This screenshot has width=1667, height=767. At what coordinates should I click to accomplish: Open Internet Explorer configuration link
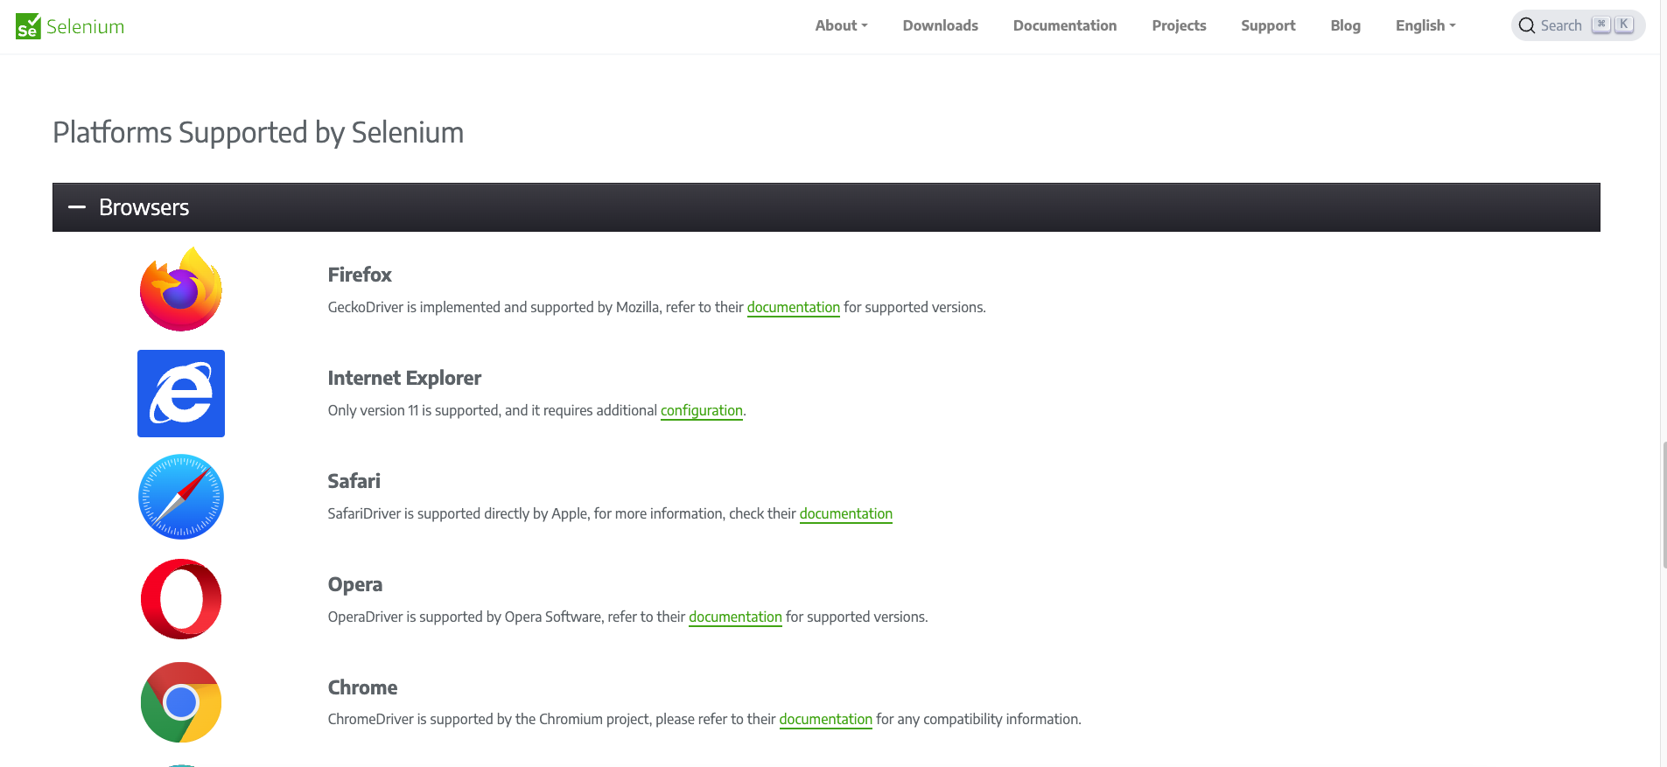tap(702, 410)
